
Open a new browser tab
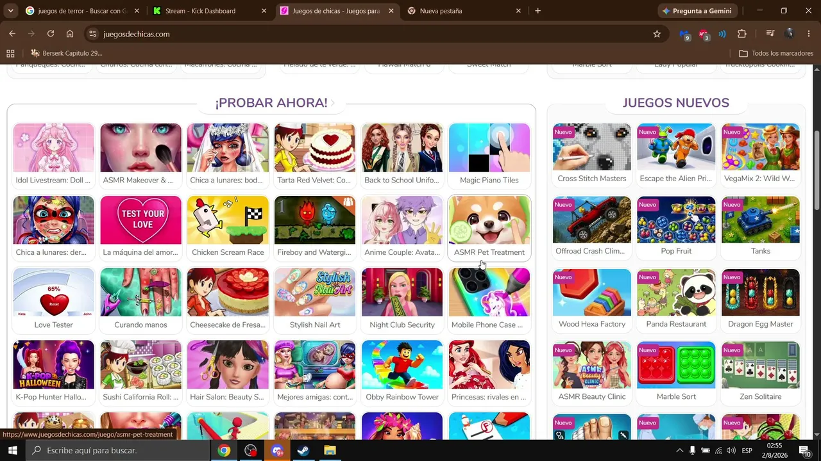[537, 11]
